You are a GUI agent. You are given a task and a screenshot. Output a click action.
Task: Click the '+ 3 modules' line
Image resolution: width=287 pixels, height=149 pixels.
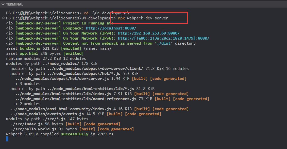(28, 84)
